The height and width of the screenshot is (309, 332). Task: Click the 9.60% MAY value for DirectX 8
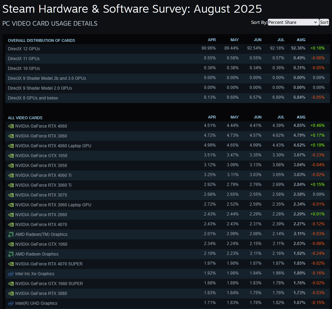coord(233,97)
